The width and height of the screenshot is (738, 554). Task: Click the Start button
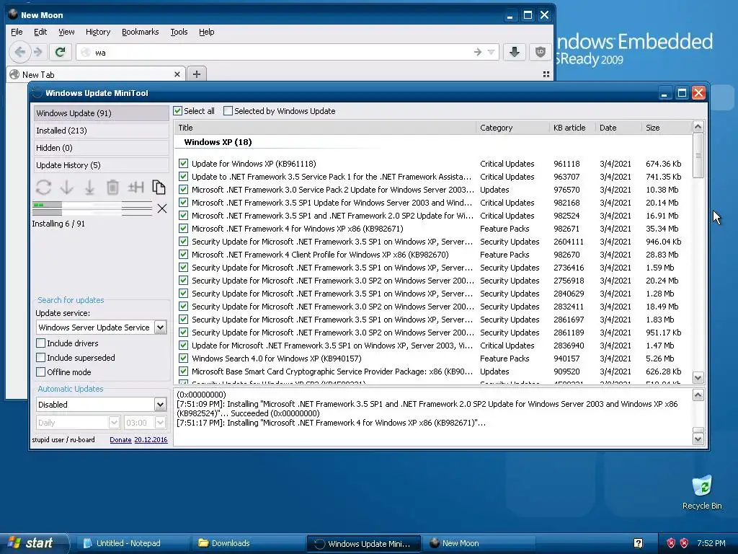pos(34,543)
